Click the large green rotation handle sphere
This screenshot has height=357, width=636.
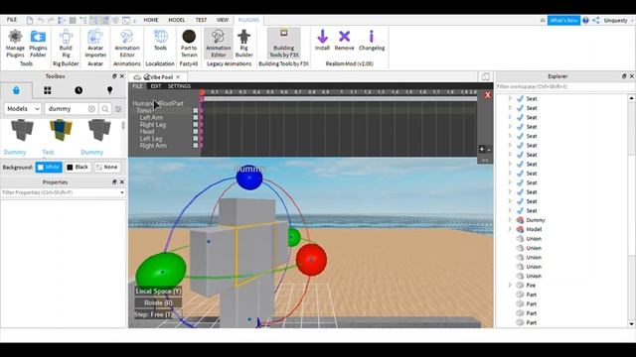[x=161, y=271]
